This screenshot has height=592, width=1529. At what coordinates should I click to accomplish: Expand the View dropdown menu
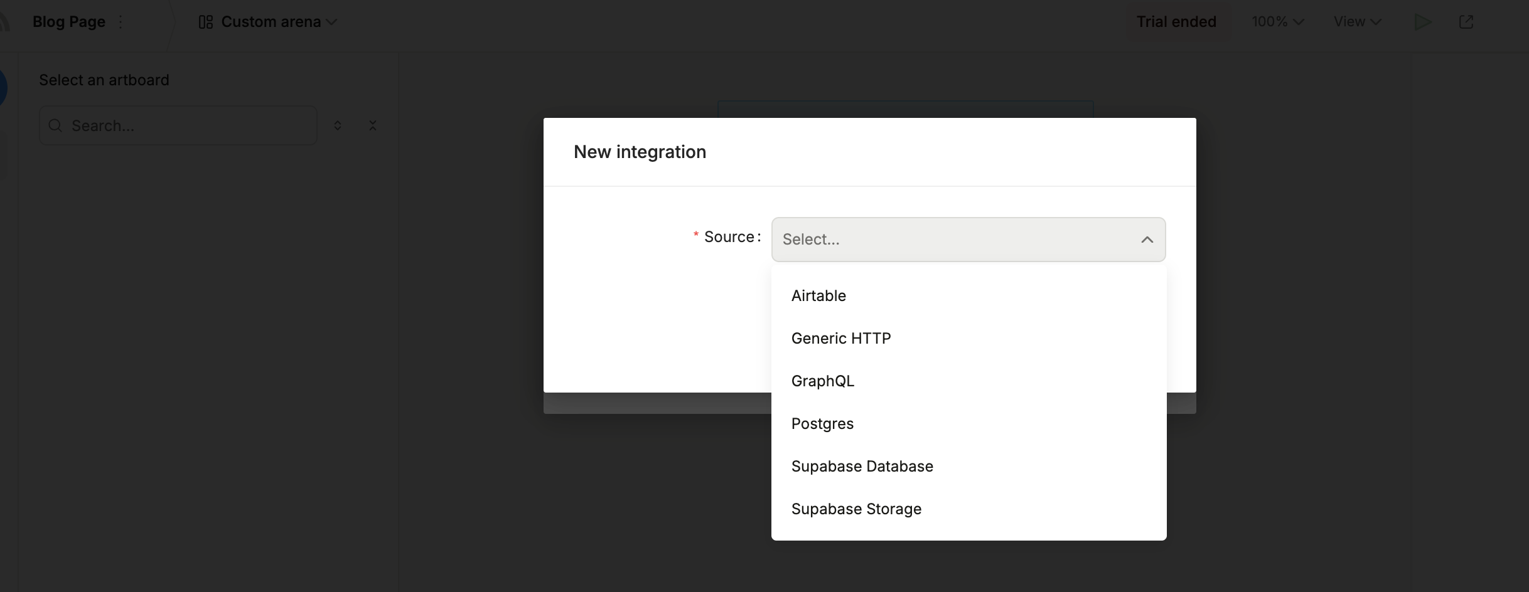click(1357, 22)
